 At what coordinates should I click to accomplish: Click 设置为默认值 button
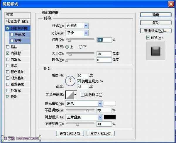pos(70,133)
